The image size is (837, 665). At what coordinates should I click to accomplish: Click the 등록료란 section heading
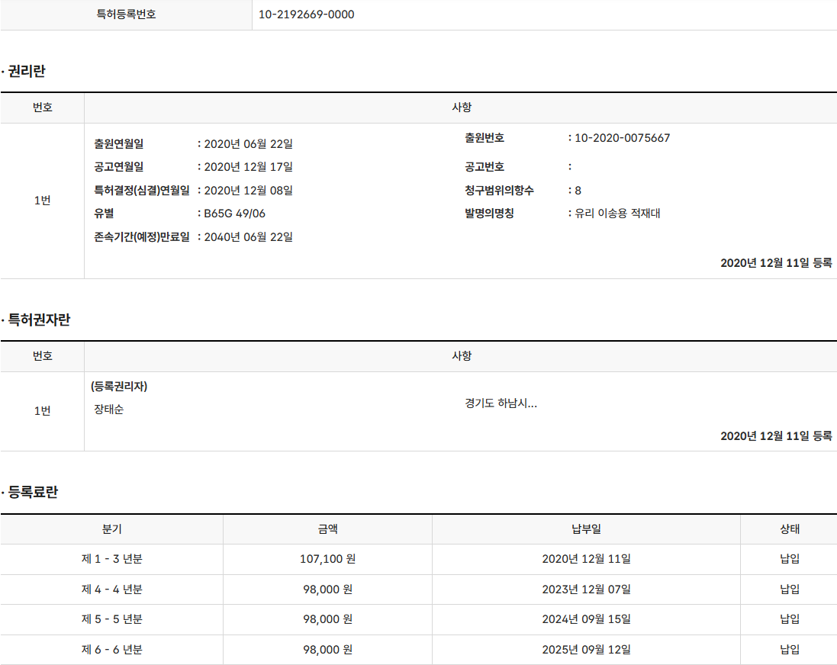pyautogui.click(x=33, y=493)
